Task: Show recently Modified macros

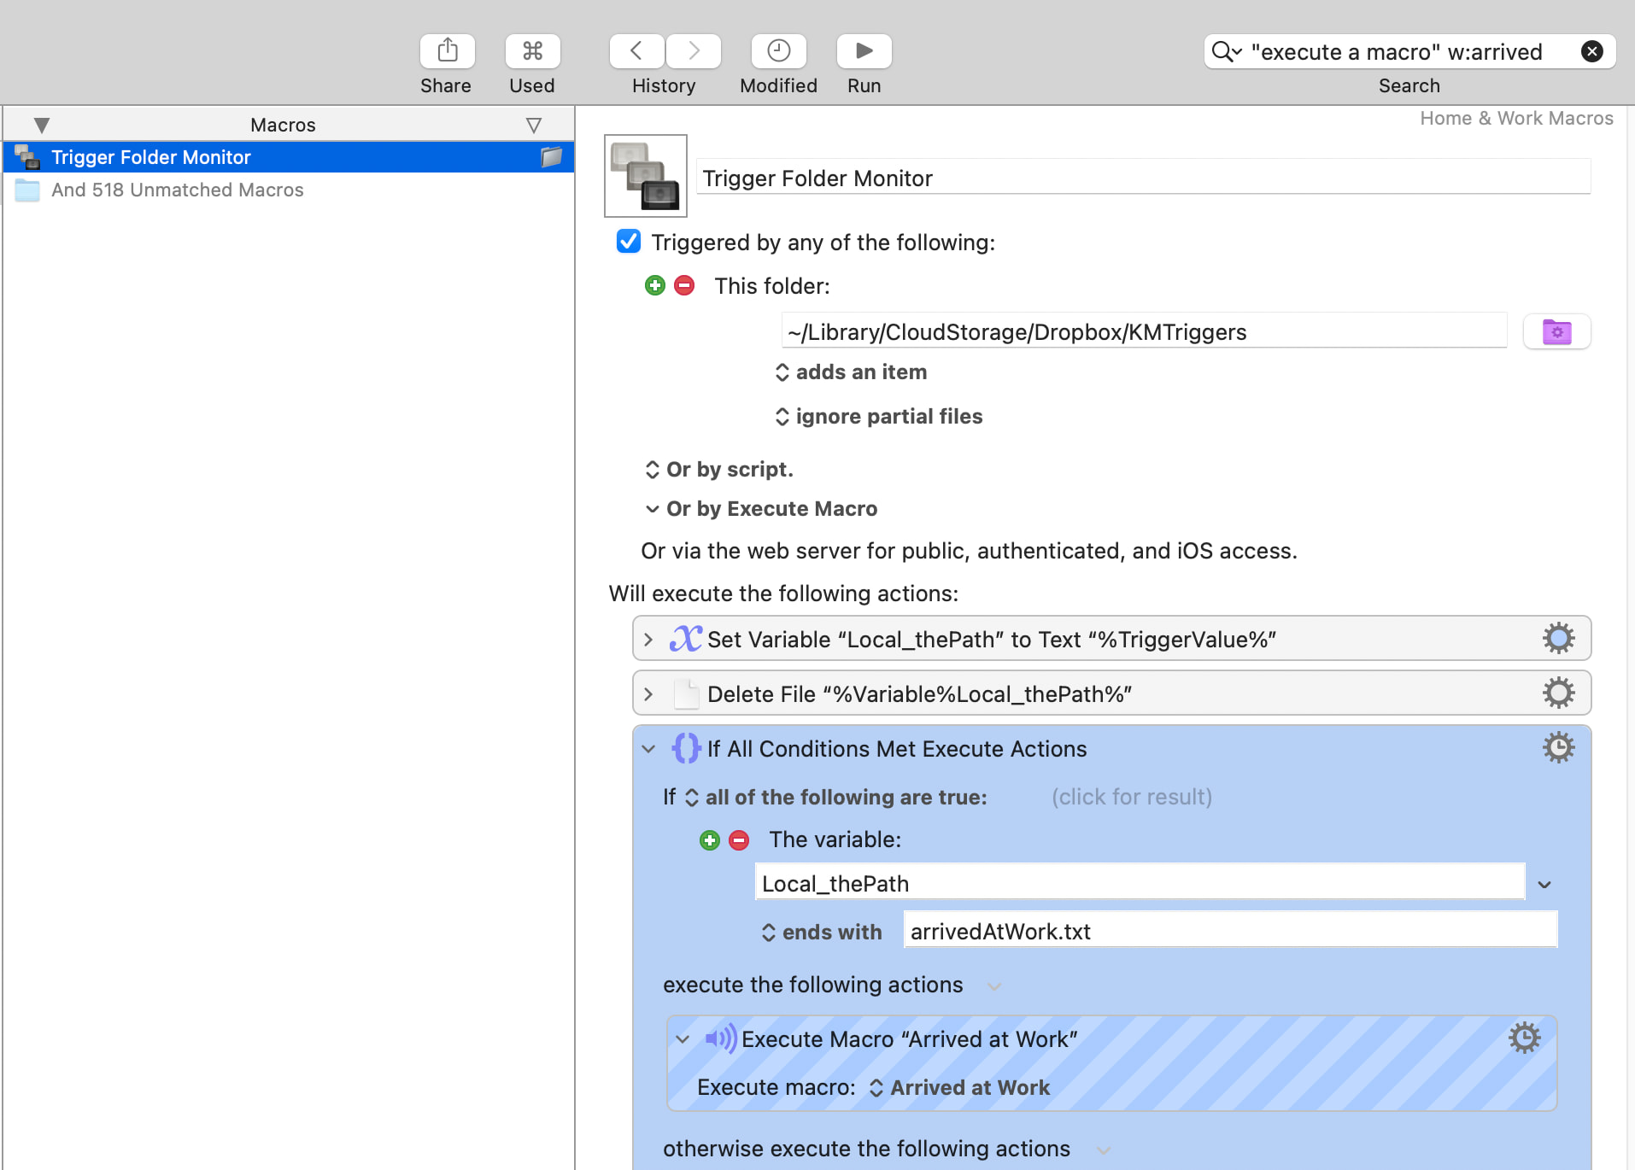Action: pos(778,51)
